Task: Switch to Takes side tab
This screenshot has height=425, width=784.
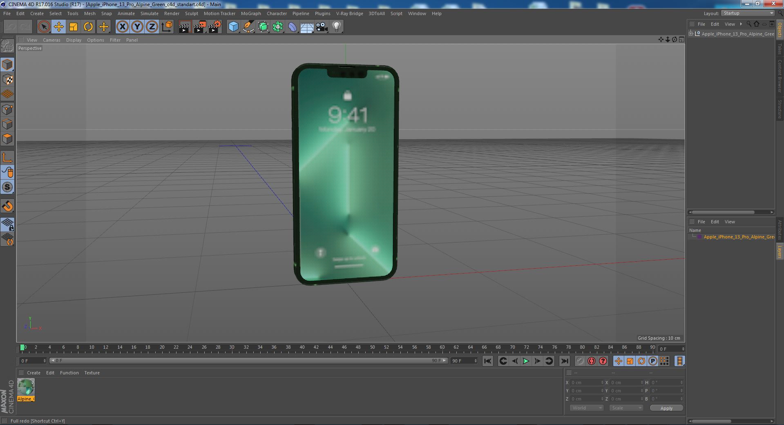Action: 780,49
